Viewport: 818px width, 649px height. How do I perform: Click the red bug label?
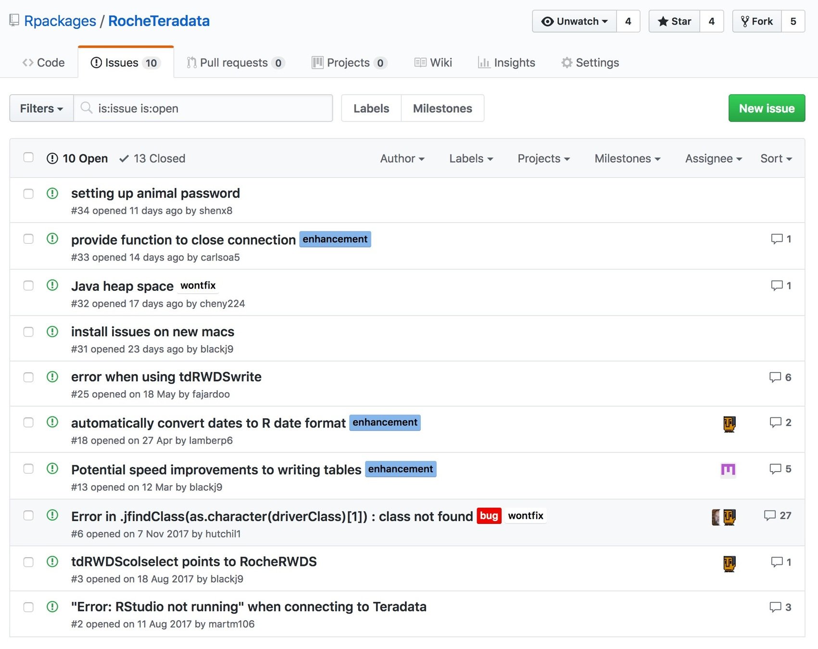pyautogui.click(x=489, y=516)
